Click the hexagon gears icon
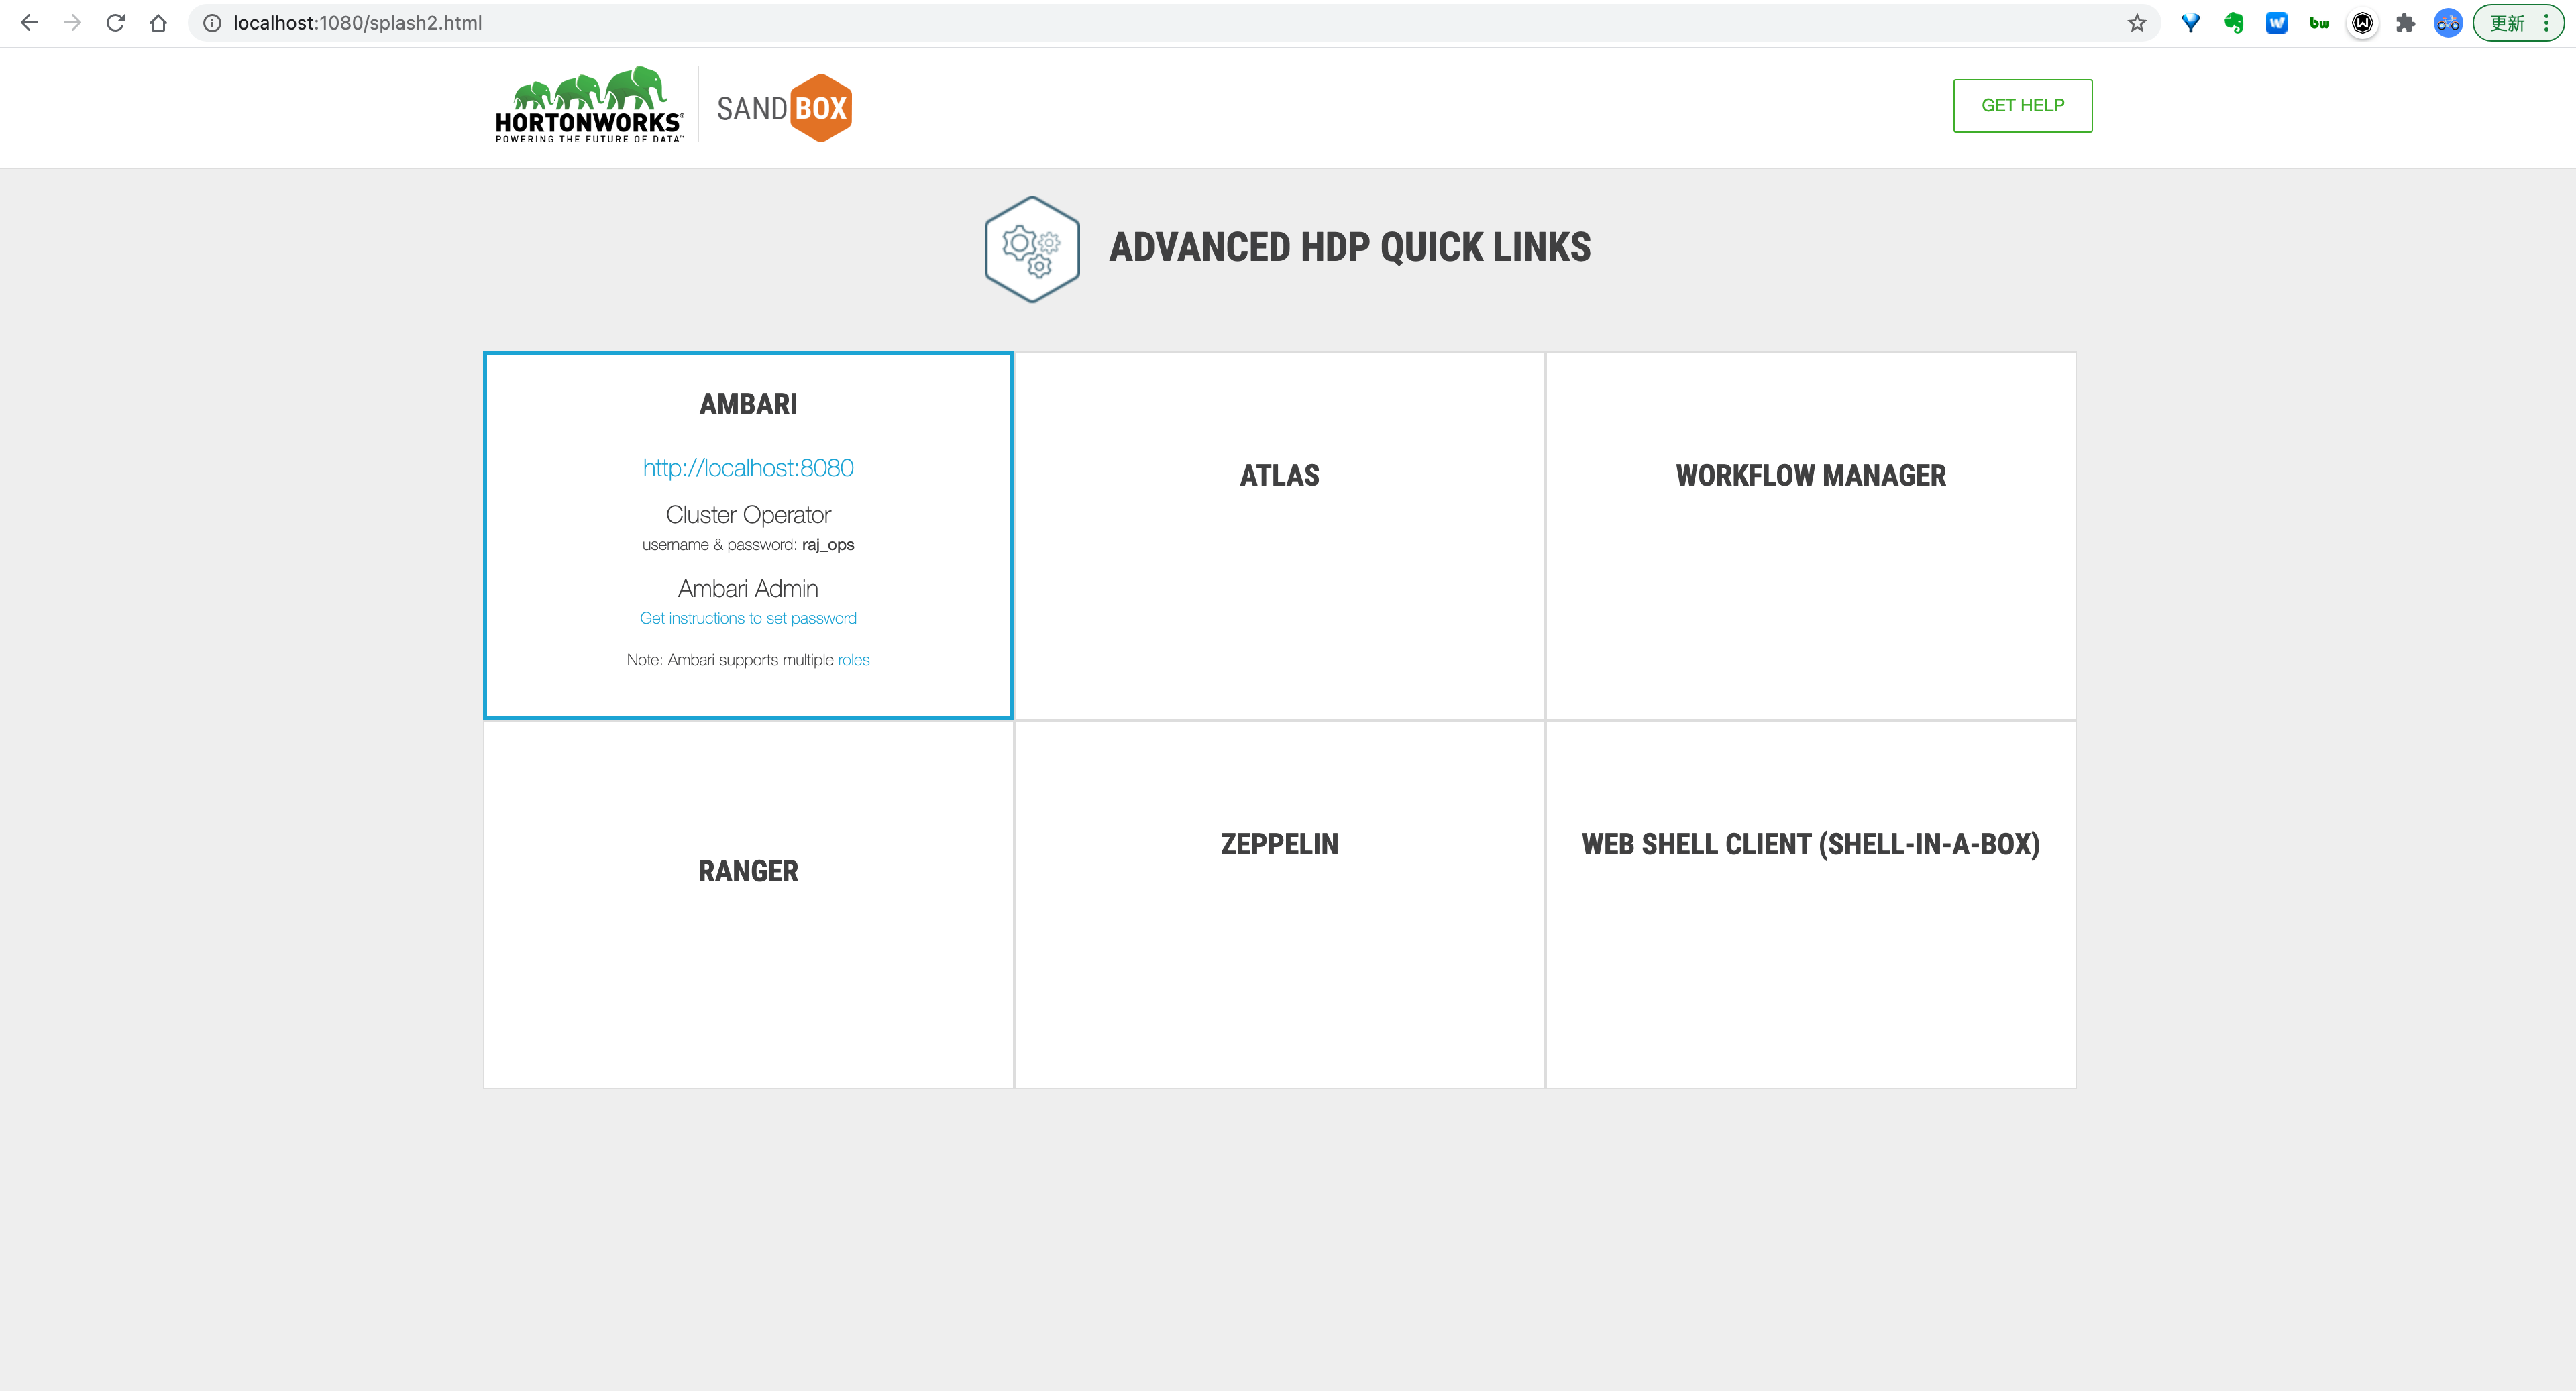The height and width of the screenshot is (1391, 2576). point(1032,249)
